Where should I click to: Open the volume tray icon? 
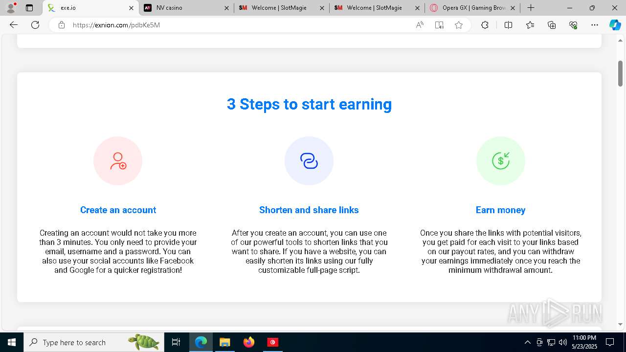pos(563,342)
